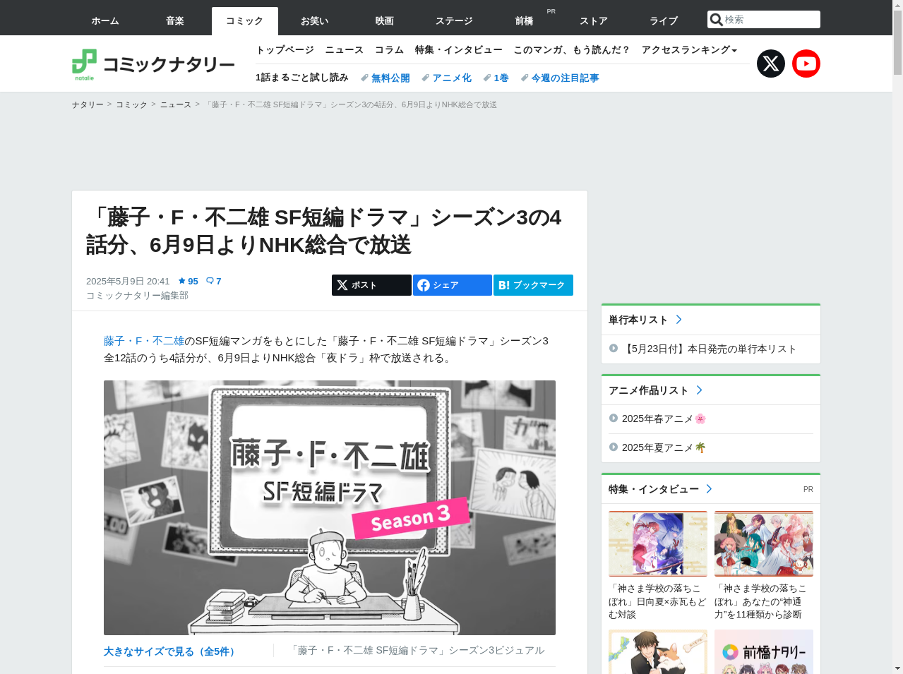Click ニュース breadcrumb link
Screen dimensions: 903x674
[175, 104]
